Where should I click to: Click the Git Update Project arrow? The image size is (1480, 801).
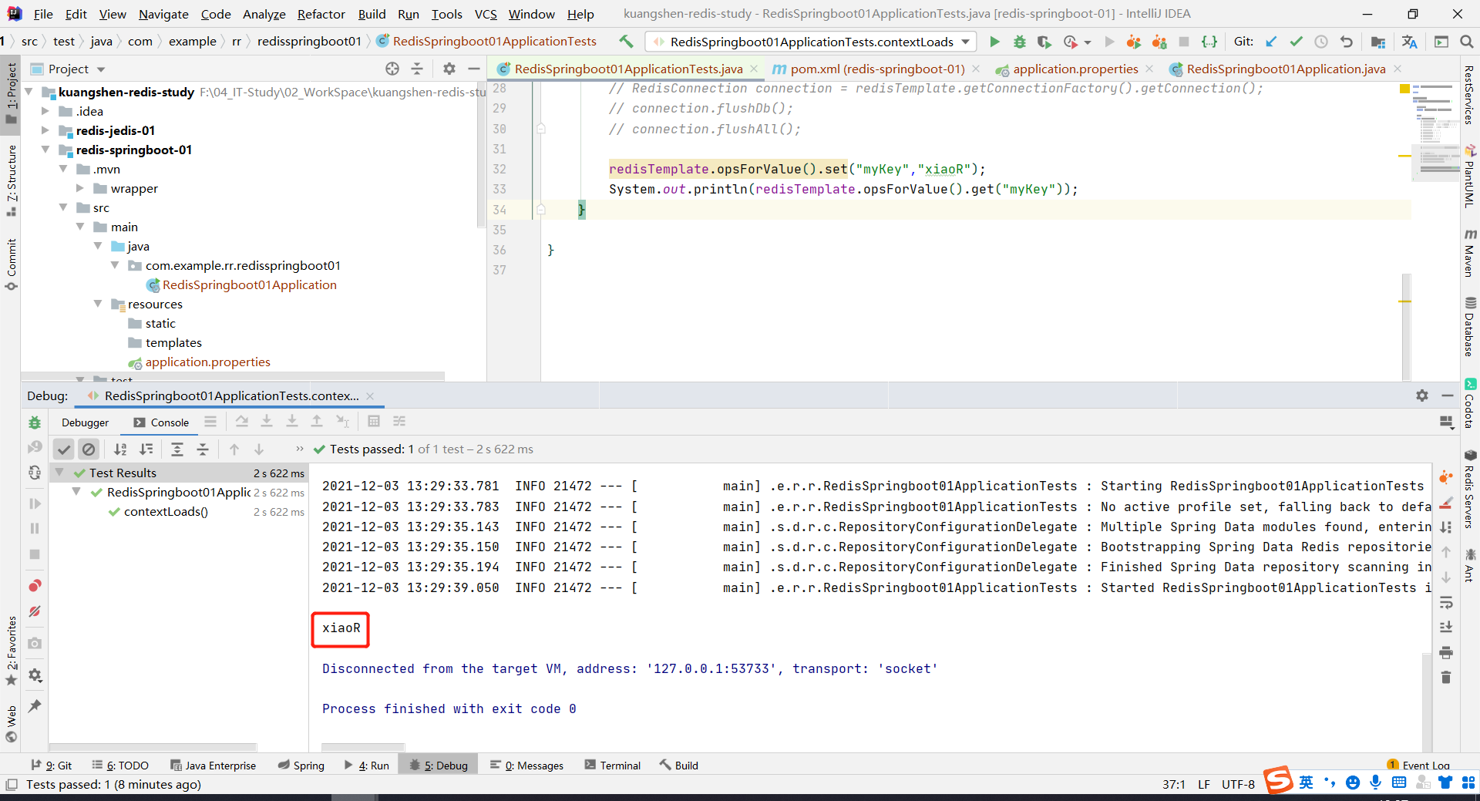pyautogui.click(x=1271, y=42)
